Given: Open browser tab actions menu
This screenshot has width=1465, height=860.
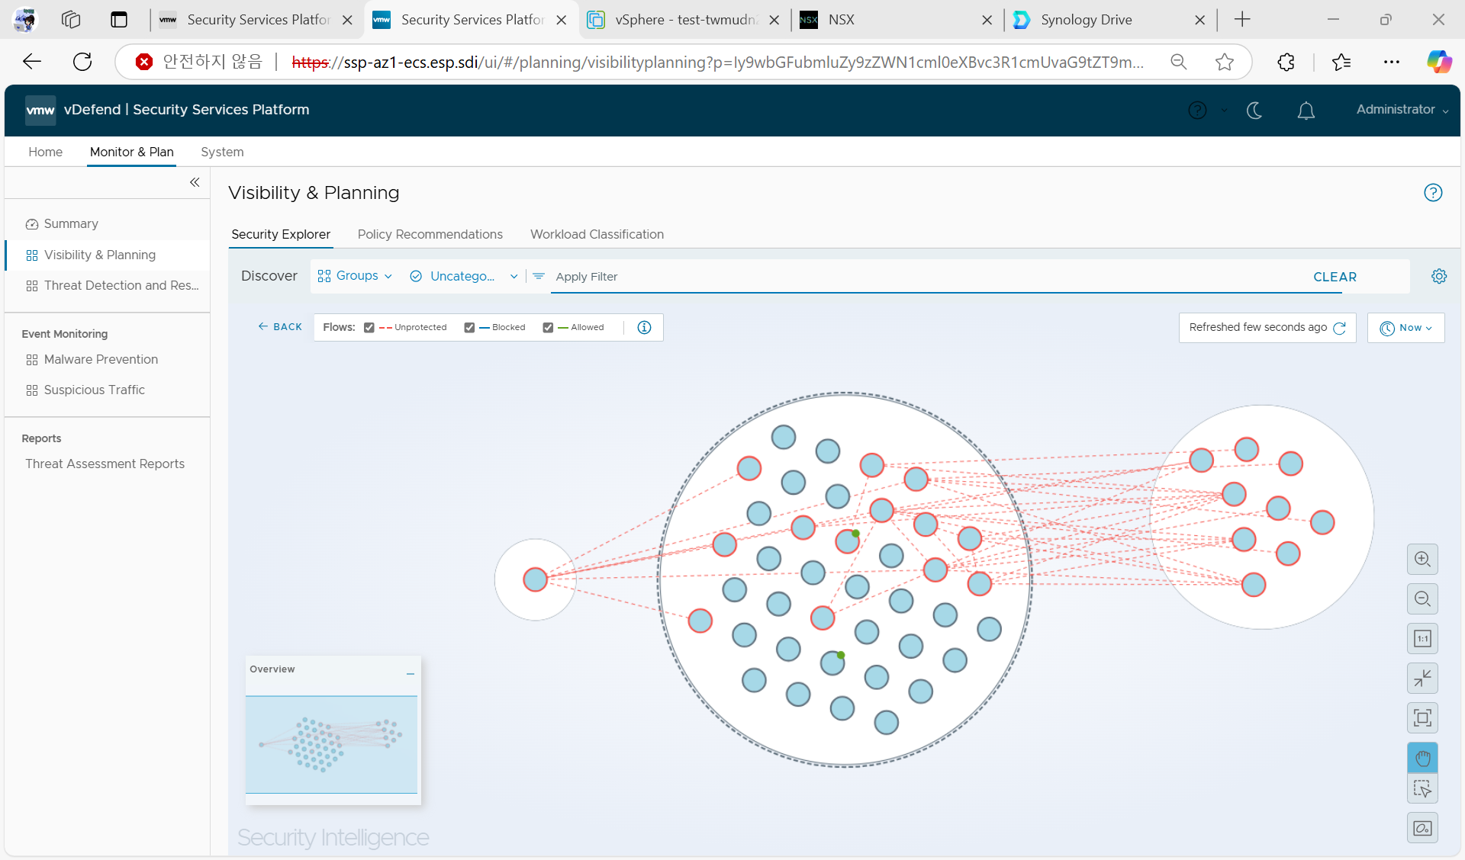Looking at the screenshot, I should click(x=119, y=20).
